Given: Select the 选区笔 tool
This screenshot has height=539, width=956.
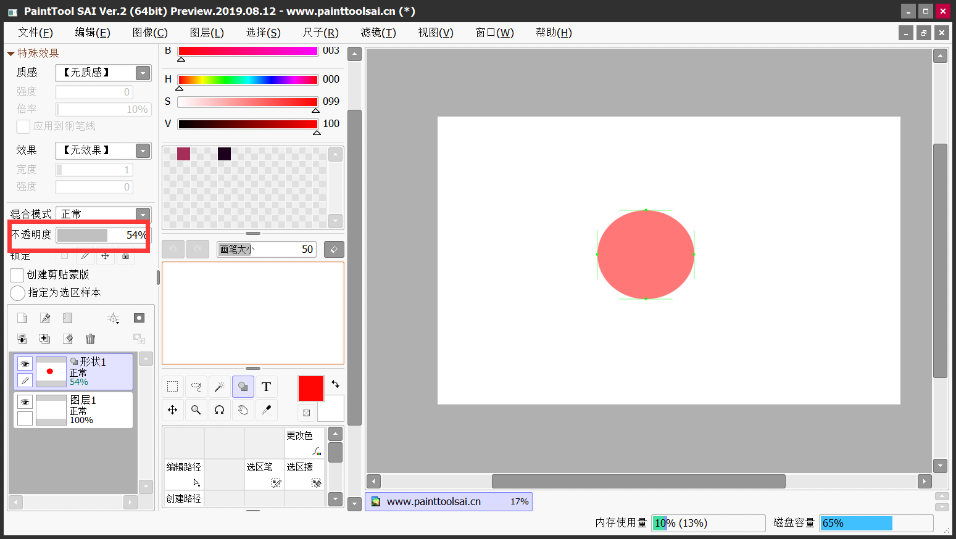Looking at the screenshot, I should click(264, 474).
